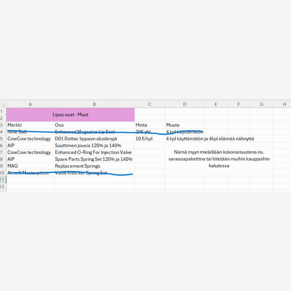Click the 'Osa' header cell

(94, 125)
